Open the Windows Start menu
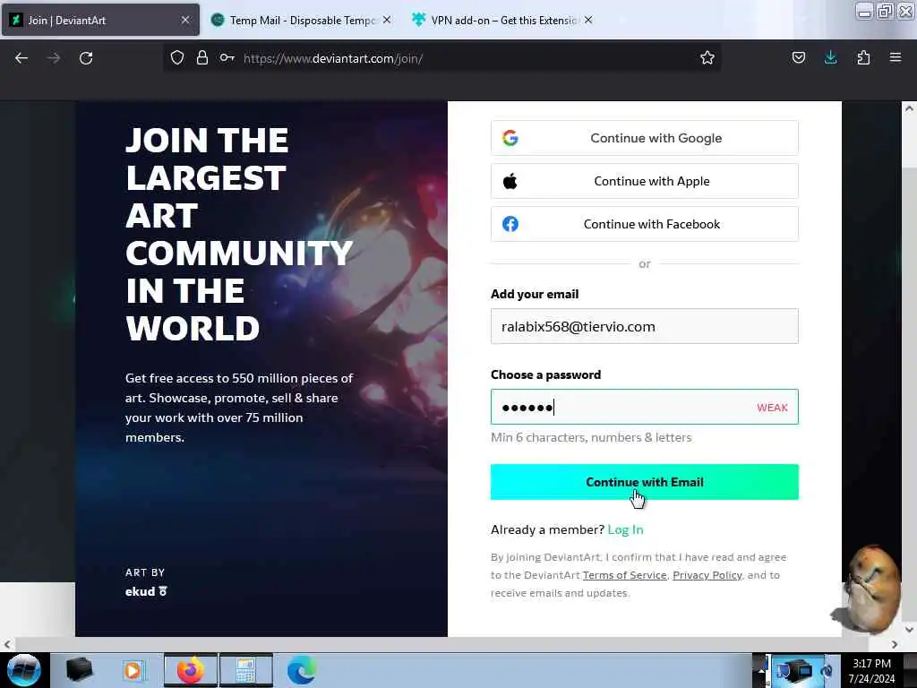This screenshot has width=917, height=688. (23, 670)
